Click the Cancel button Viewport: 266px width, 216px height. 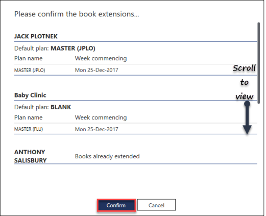156,205
